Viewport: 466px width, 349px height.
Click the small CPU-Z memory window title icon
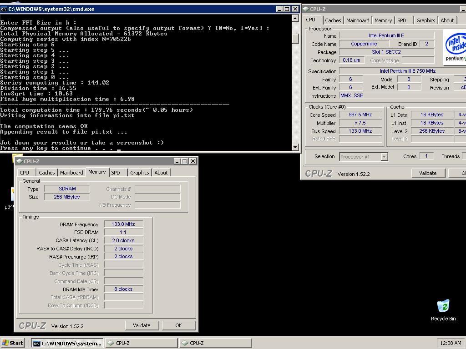pos(19,161)
